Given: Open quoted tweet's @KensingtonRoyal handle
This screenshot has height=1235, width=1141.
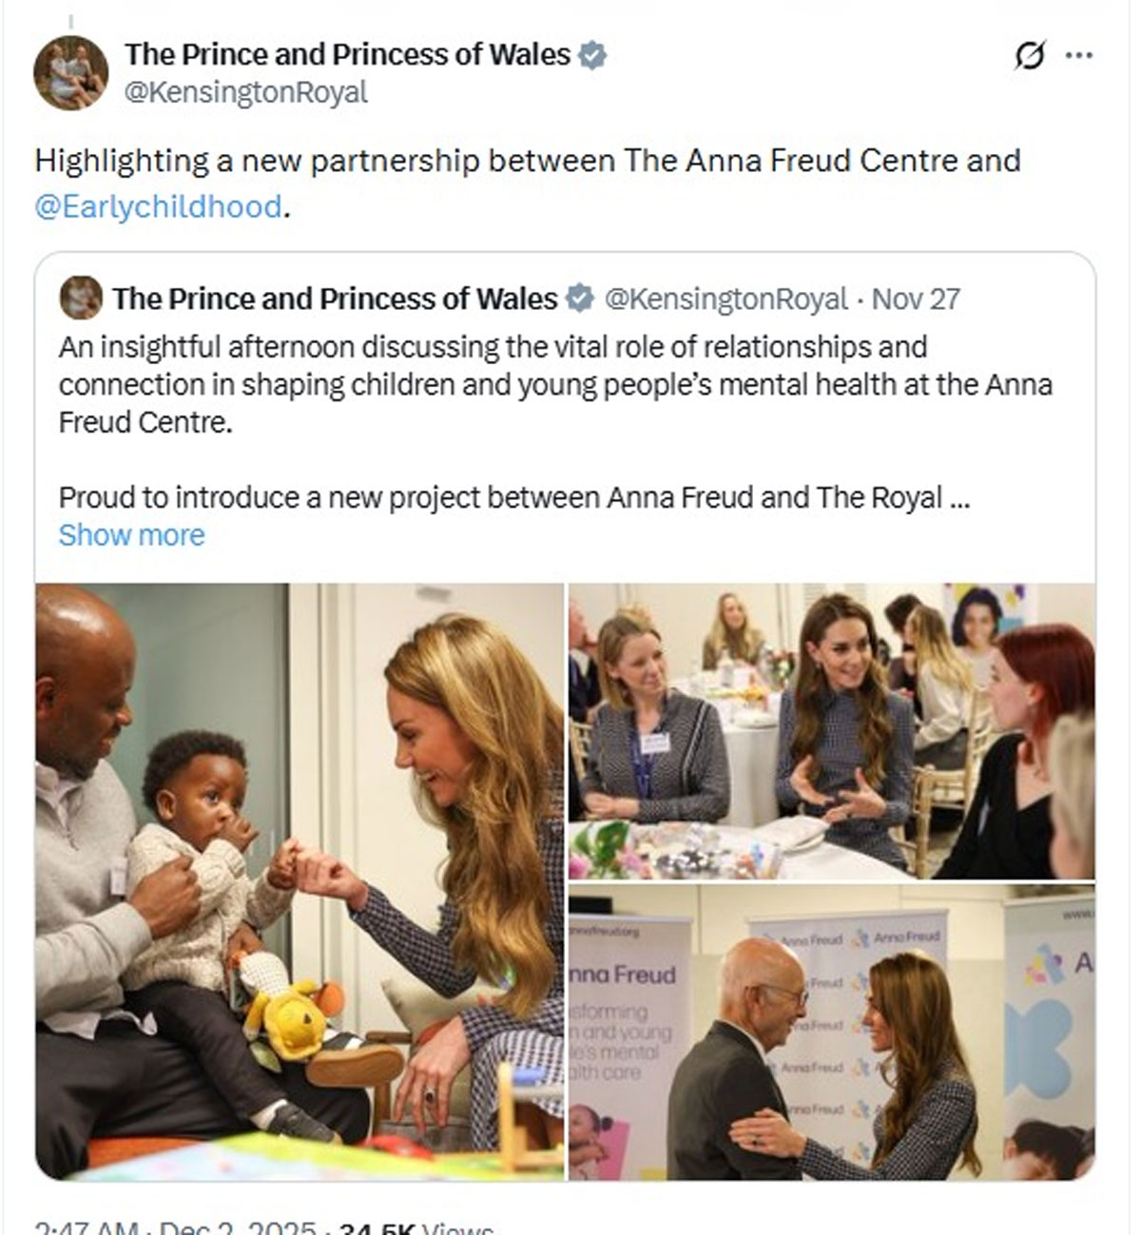Looking at the screenshot, I should point(725,299).
